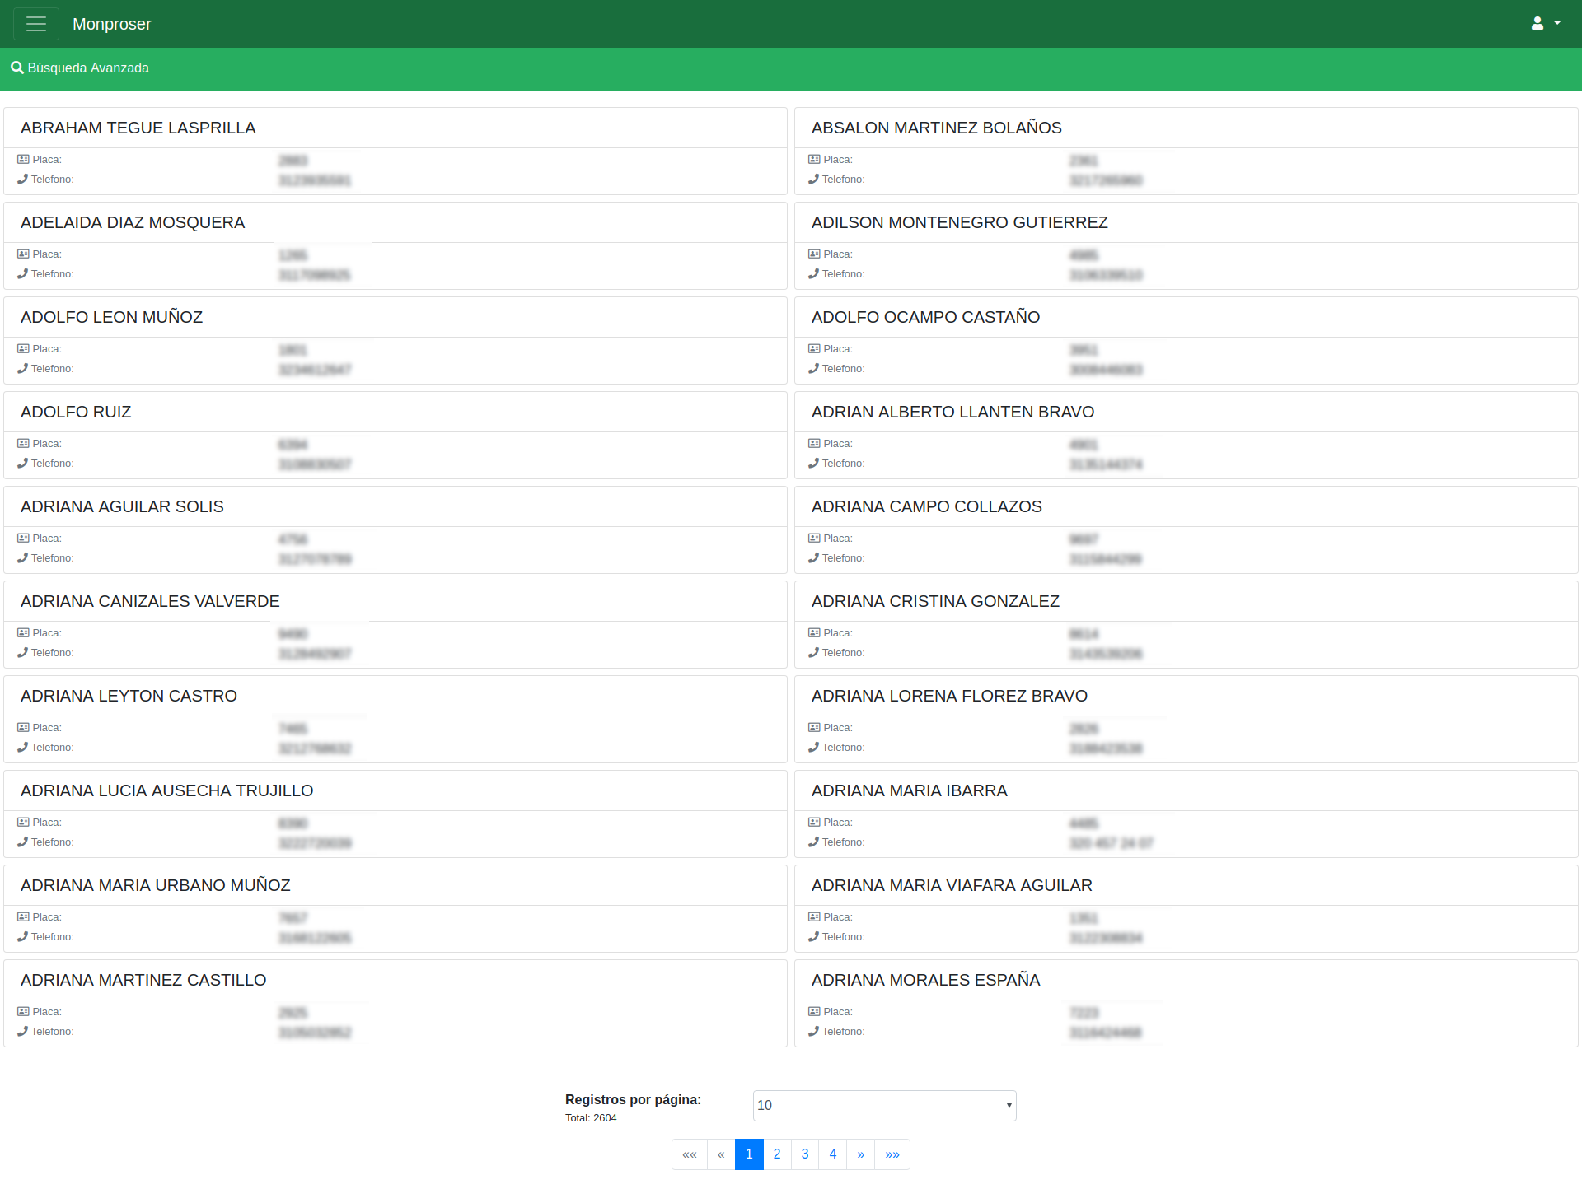The height and width of the screenshot is (1203, 1582).
Task: Click the Placa card icon under ABRAHAM TEGUE LASPRILLA
Action: 23,160
